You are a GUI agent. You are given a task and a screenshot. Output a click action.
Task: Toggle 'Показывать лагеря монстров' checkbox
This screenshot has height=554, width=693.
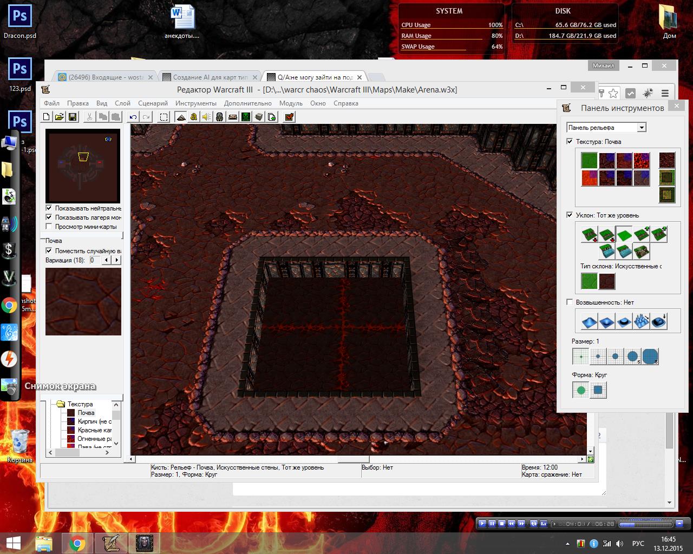point(49,217)
